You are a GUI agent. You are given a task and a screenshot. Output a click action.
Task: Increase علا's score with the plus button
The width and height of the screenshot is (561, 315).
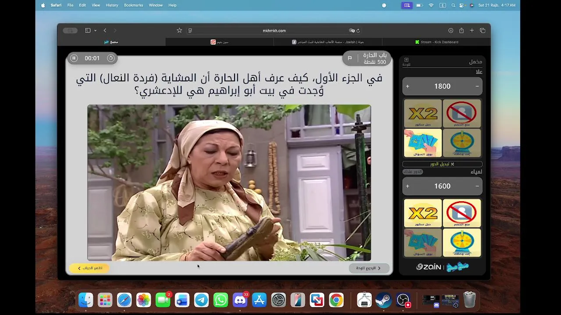click(x=408, y=87)
